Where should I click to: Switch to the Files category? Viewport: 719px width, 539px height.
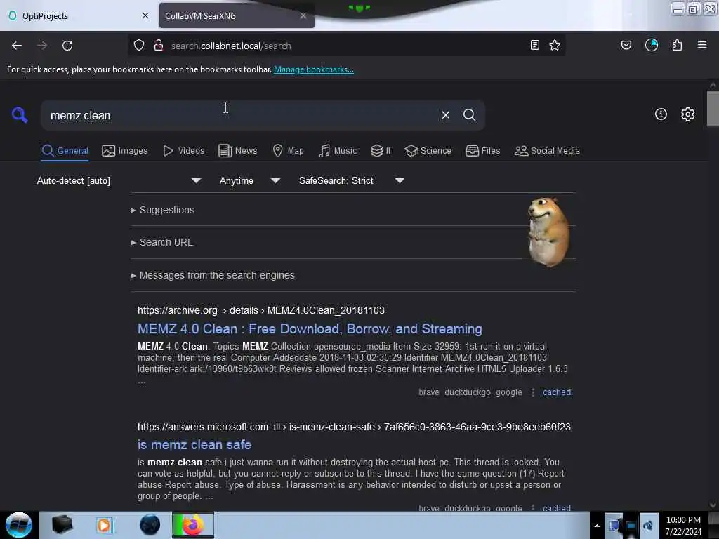tap(483, 150)
